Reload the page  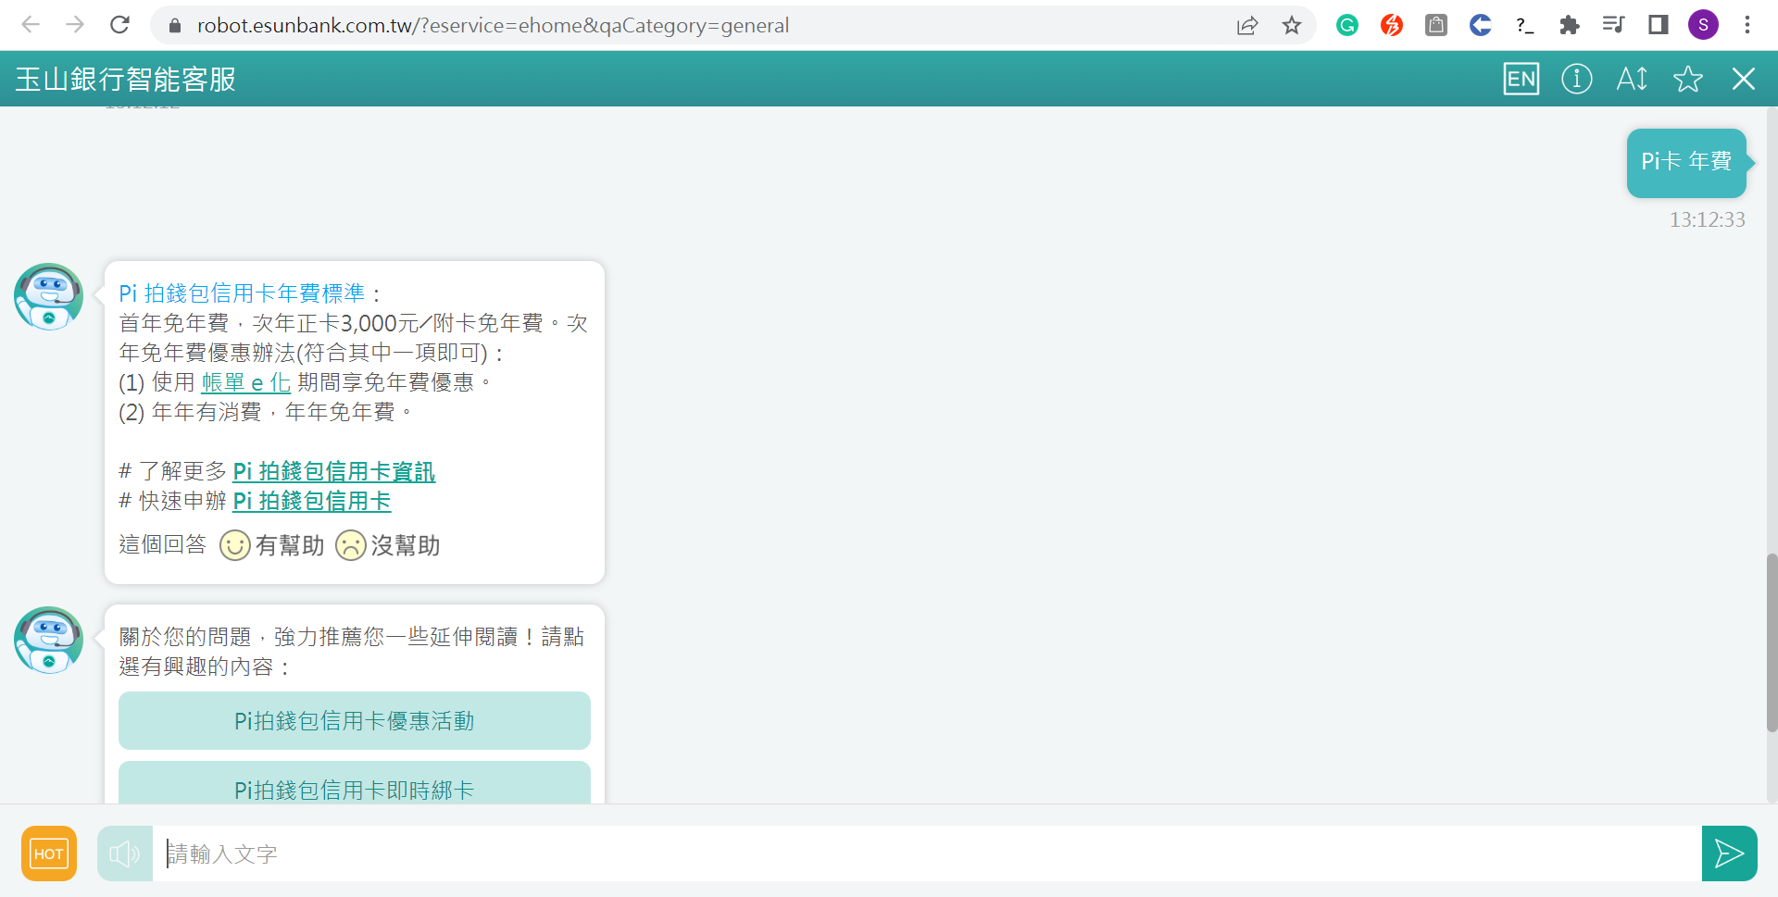coord(119,25)
